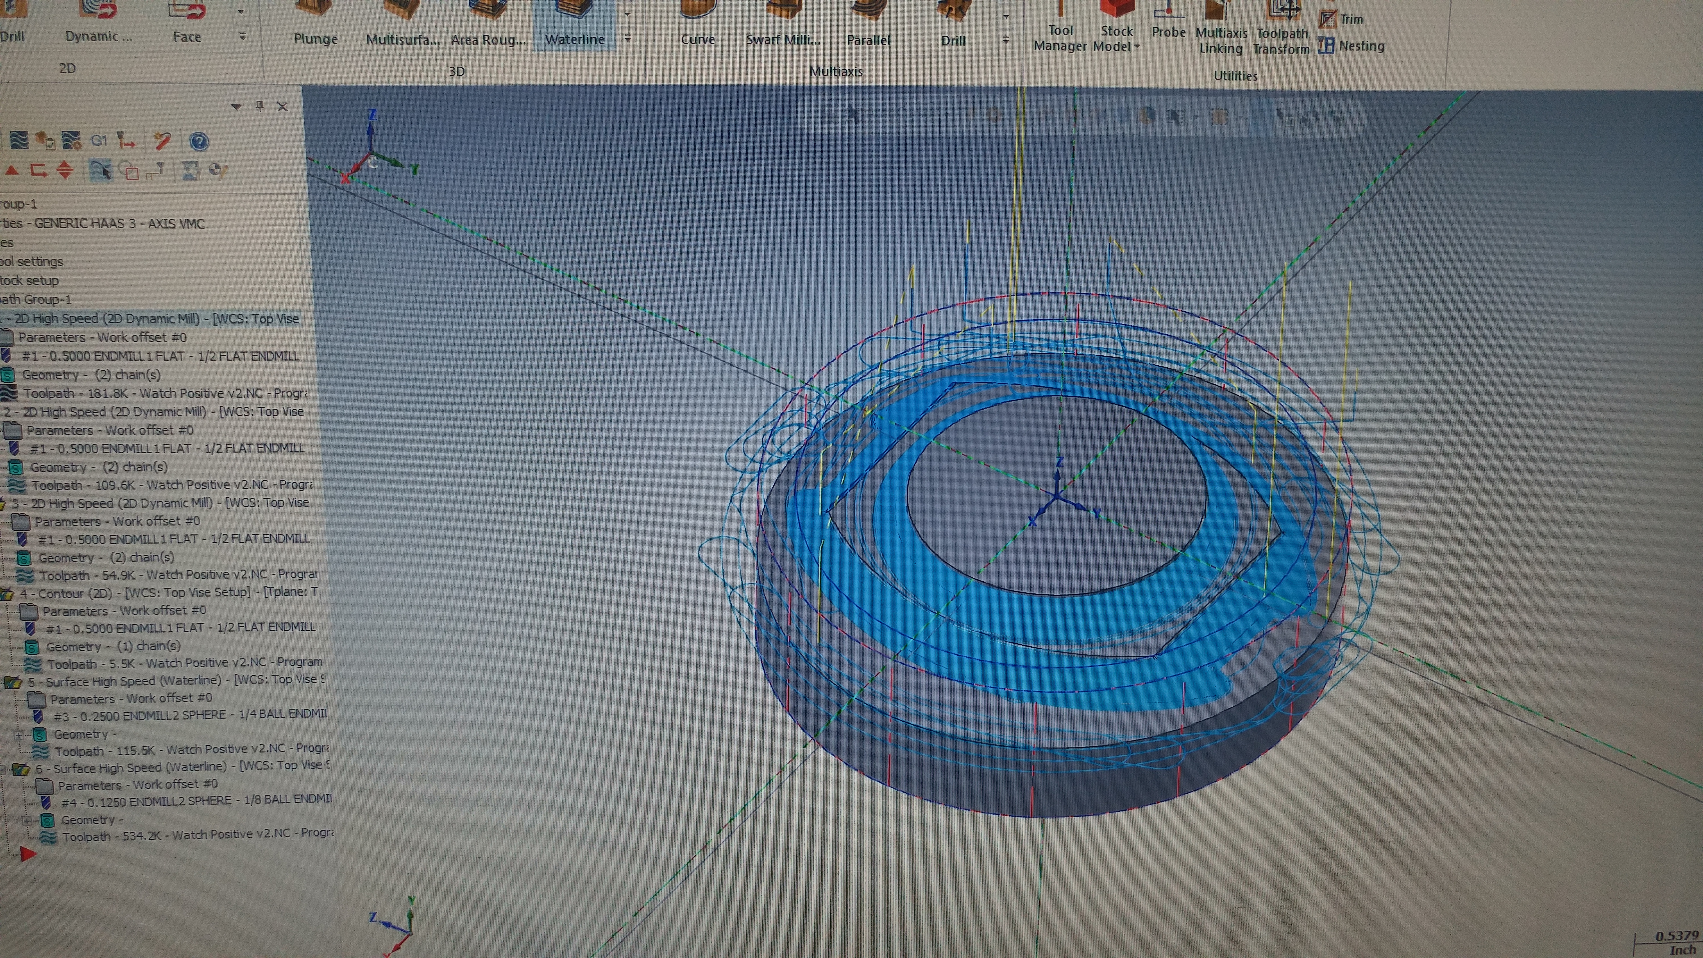The image size is (1703, 958).
Task: Open Parameters of operation 1
Action: 102,337
